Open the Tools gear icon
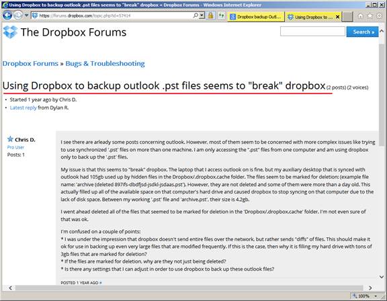387x301 pixels. pos(380,16)
